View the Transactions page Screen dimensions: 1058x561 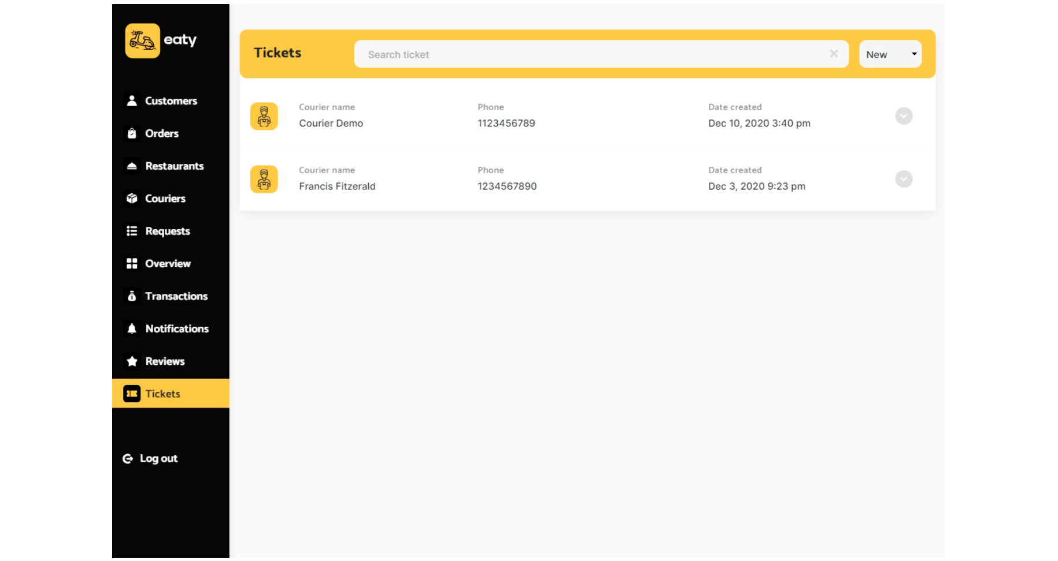coord(171,296)
